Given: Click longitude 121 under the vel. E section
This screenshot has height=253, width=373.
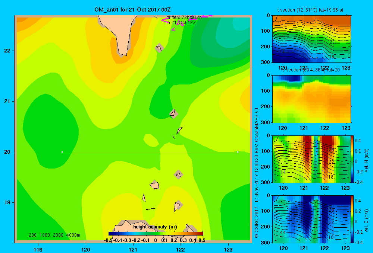Looking at the screenshot, I should point(304,248).
